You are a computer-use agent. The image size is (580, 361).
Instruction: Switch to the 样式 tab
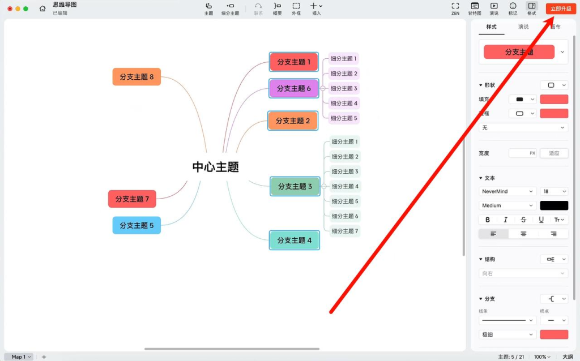pyautogui.click(x=491, y=27)
